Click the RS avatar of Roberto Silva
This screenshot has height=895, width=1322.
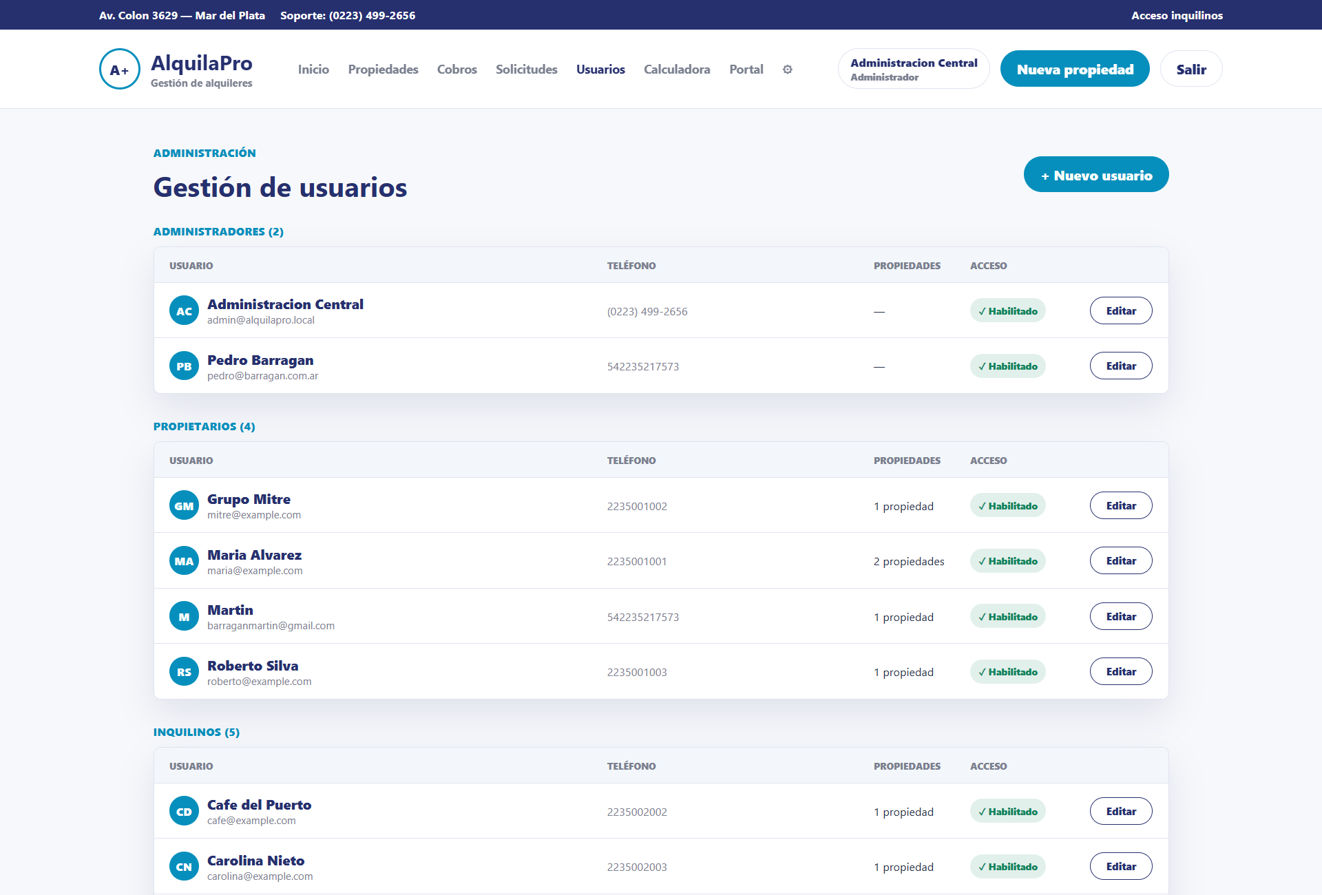click(184, 672)
